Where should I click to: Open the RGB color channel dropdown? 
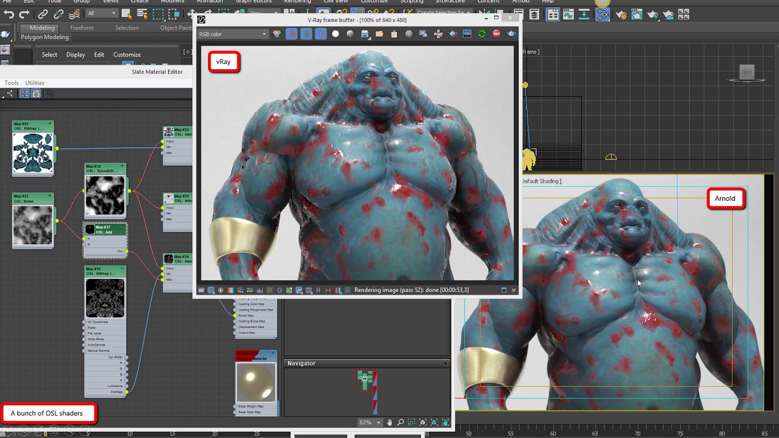click(x=232, y=34)
